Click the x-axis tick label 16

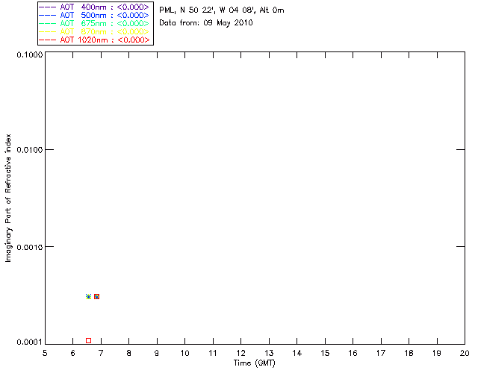[353, 353]
